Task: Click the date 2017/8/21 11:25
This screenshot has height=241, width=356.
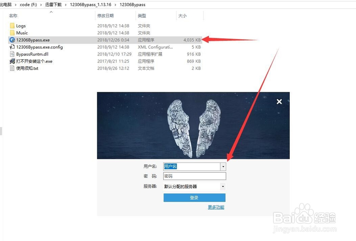Action: coord(113,61)
